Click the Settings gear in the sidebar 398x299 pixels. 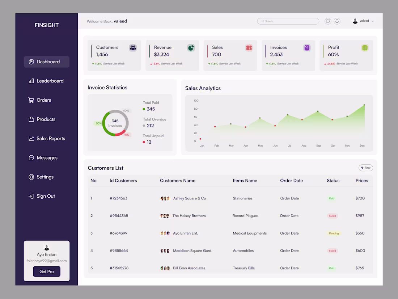coord(31,177)
